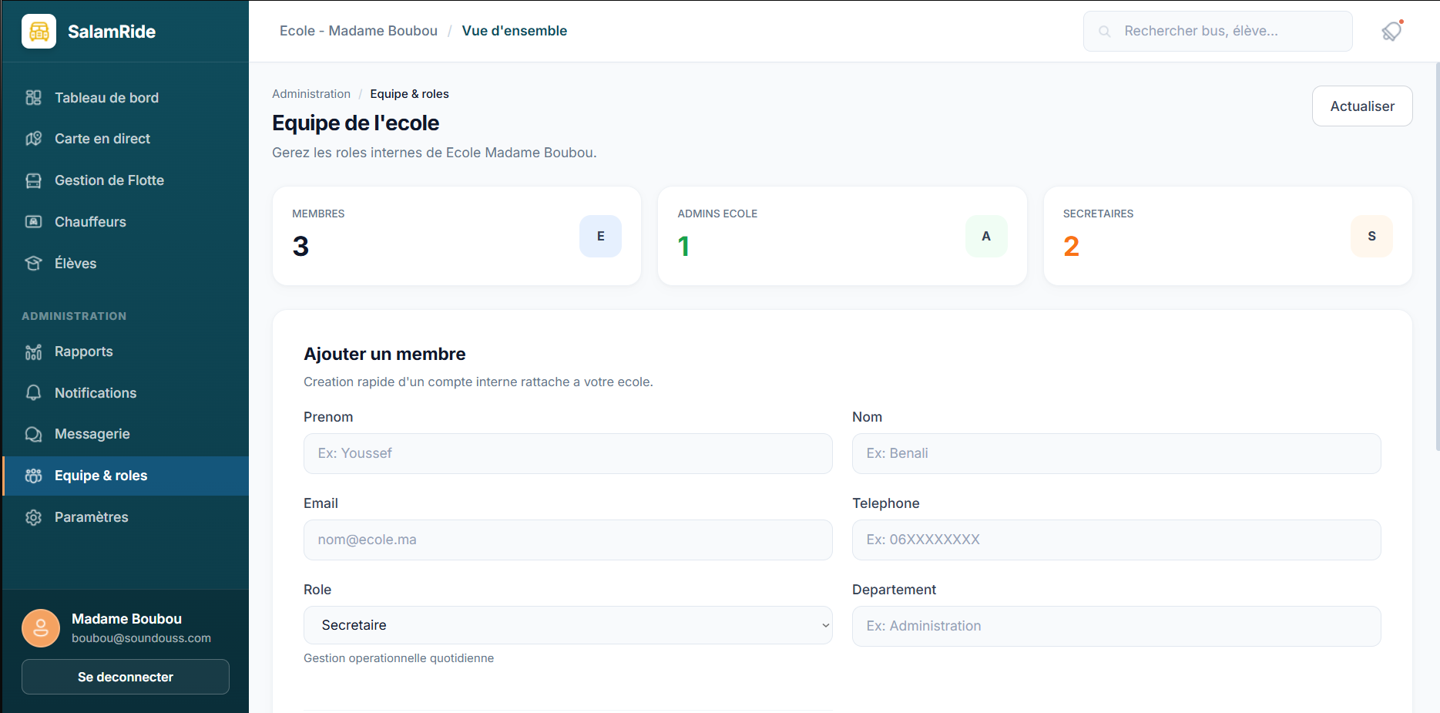The image size is (1440, 713).
Task: Open the notification bell icon in header
Action: click(1391, 32)
